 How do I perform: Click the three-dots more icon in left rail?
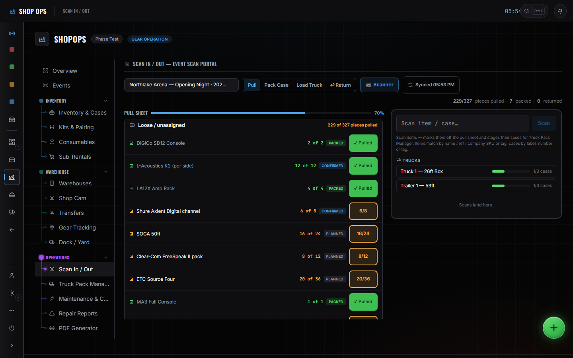[x=12, y=310]
